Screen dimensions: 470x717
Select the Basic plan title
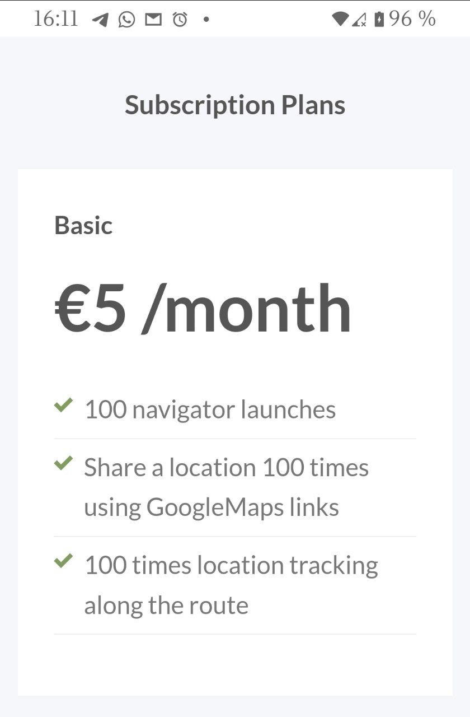83,225
